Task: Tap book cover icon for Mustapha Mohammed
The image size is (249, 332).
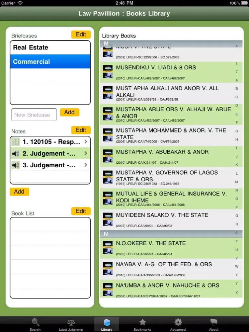Action: tap(108, 135)
